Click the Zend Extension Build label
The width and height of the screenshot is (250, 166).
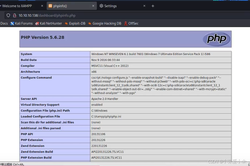click(x=37, y=152)
